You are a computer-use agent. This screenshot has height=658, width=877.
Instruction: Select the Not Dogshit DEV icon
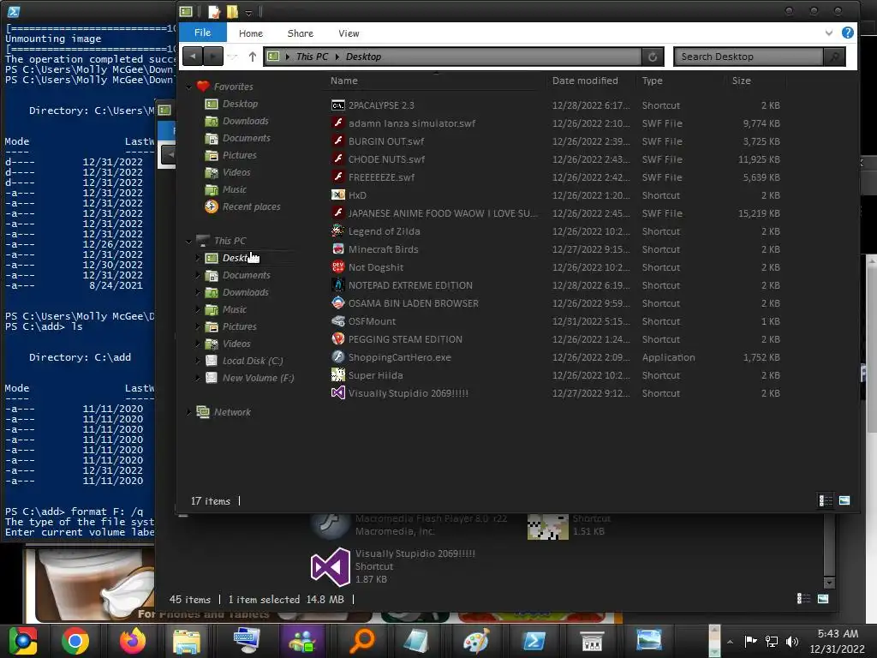click(x=337, y=267)
